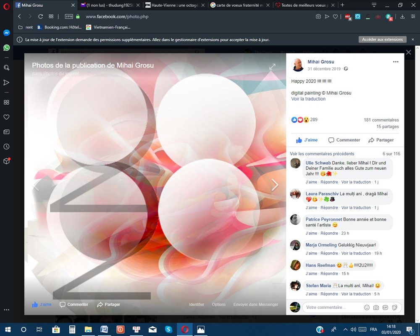Go to next photo arrow
420x336 pixels.
pos(275,185)
